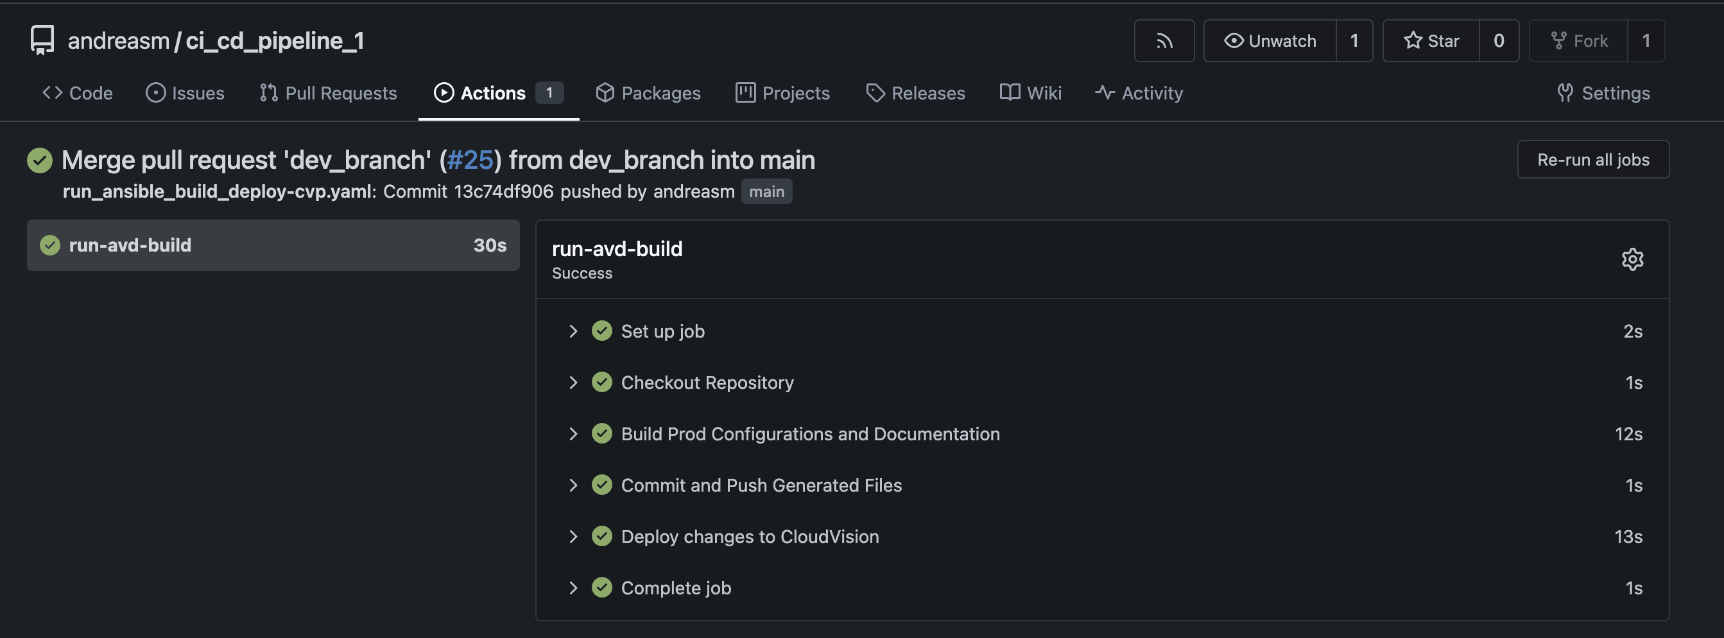Viewport: 1724px width, 638px height.
Task: Click 'pushed by andreasm' text
Action: click(647, 191)
